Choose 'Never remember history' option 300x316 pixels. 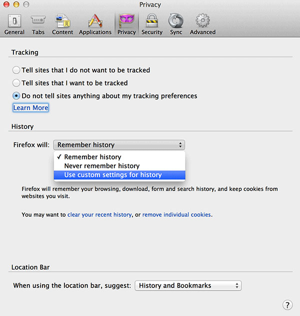click(119, 166)
